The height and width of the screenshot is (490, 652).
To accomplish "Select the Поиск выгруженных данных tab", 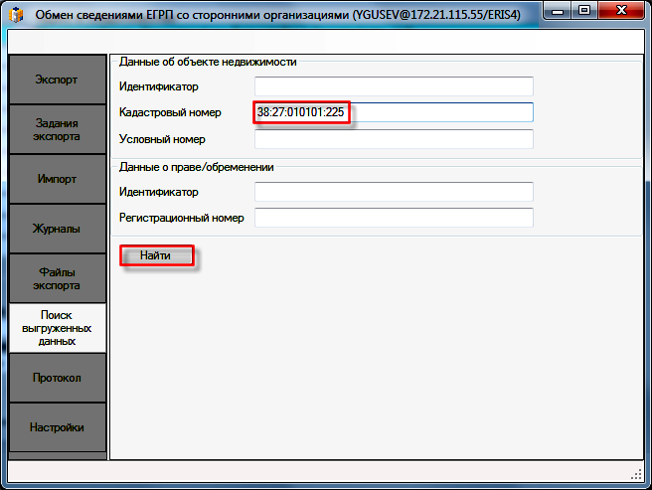I will pyautogui.click(x=58, y=328).
